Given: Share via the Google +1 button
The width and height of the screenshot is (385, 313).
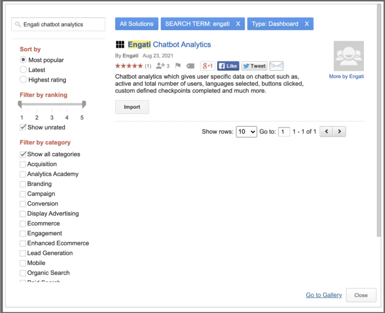Looking at the screenshot, I should pyautogui.click(x=208, y=66).
